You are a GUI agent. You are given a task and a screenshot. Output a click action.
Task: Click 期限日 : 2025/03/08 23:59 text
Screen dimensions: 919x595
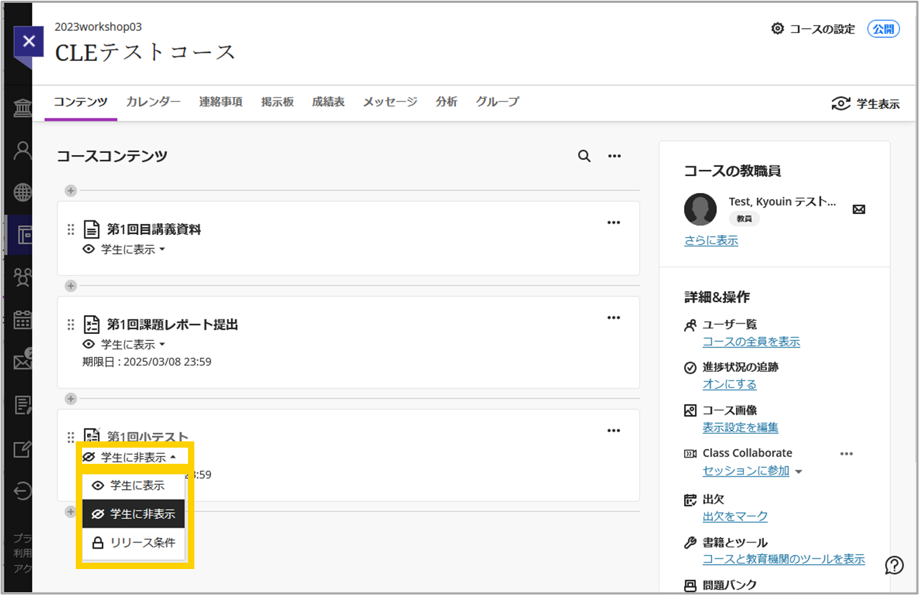(x=147, y=362)
